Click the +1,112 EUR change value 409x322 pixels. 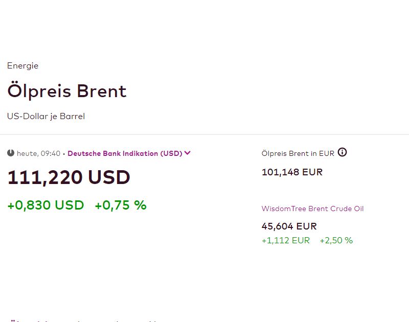(286, 240)
